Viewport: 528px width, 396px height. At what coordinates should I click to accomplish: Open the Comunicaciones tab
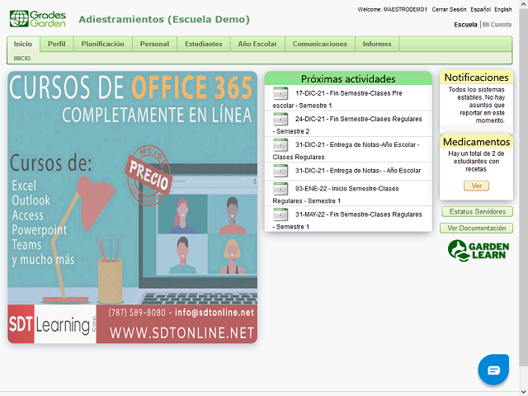coord(319,44)
